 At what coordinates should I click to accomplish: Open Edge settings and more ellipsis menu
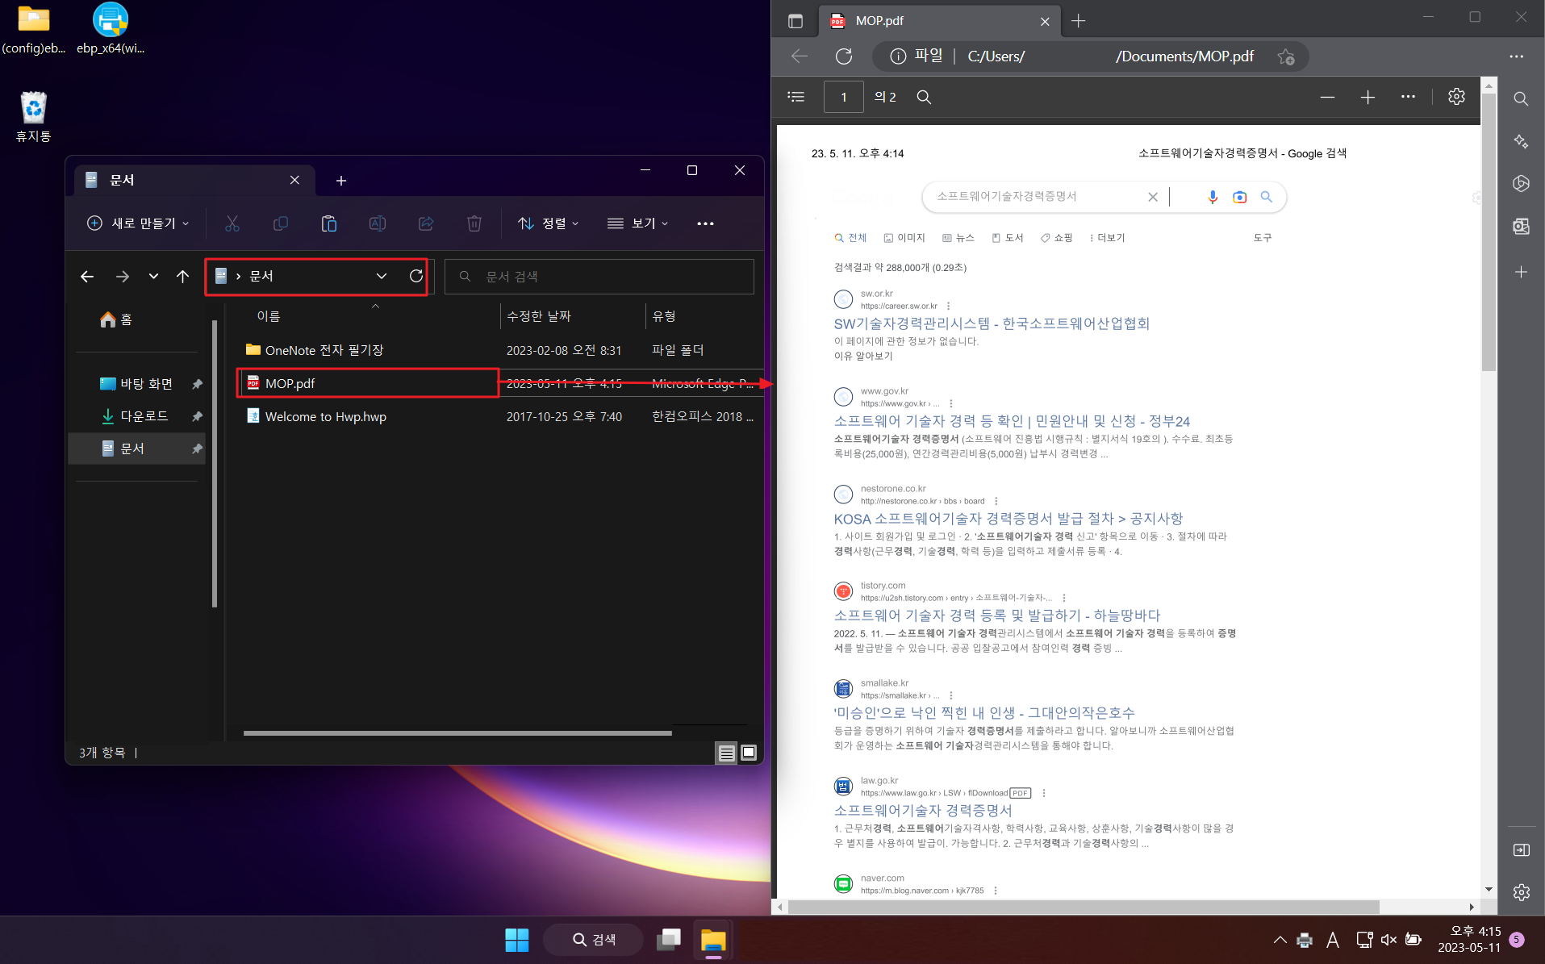click(x=1517, y=56)
